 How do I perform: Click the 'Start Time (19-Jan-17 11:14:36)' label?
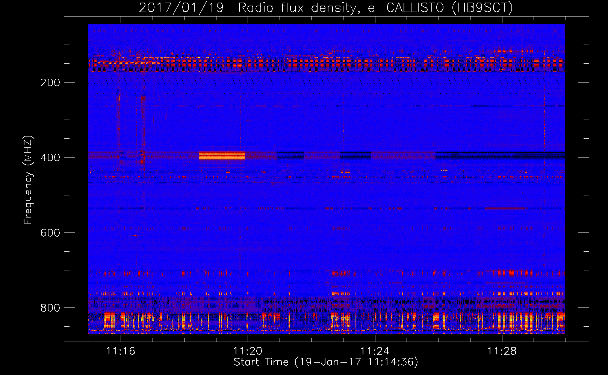coord(326,362)
